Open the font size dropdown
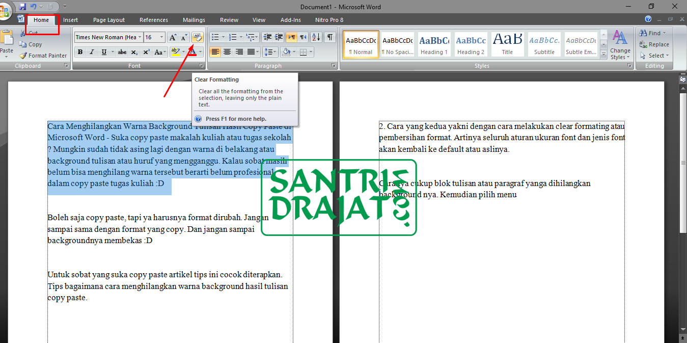Image resolution: width=687 pixels, height=343 pixels. point(162,37)
